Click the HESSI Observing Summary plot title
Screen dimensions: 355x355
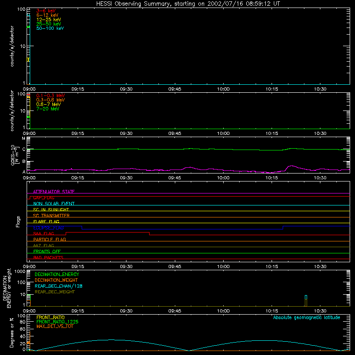[x=188, y=4]
